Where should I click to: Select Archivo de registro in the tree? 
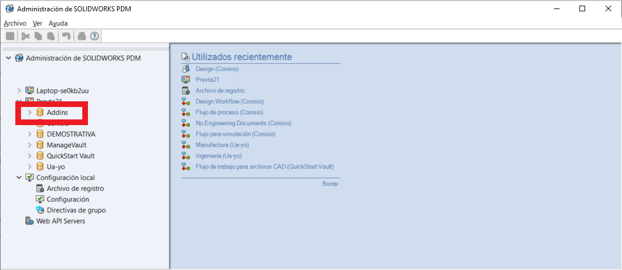(75, 188)
